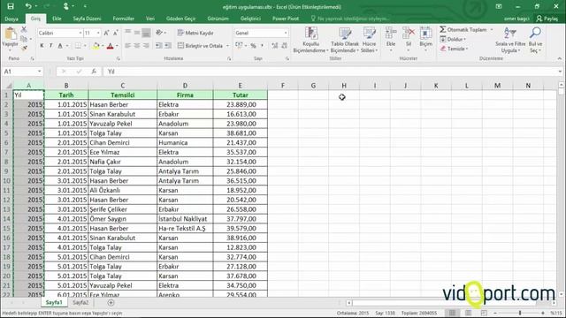
Task: Click the Fill Color bucket icon
Action: click(96, 46)
